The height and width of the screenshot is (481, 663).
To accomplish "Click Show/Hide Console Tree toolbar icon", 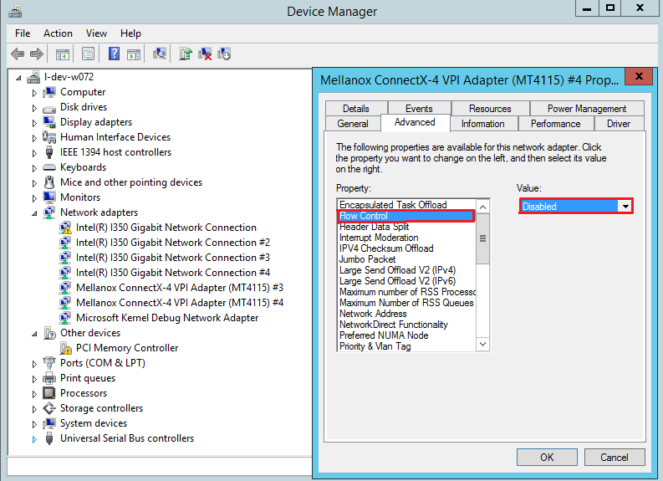I will [63, 54].
